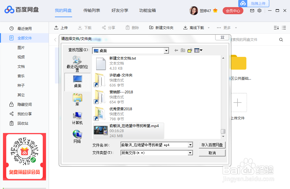Open 我的分享 in the sidebar
This screenshot has height=189, width=290.
coord(24,114)
